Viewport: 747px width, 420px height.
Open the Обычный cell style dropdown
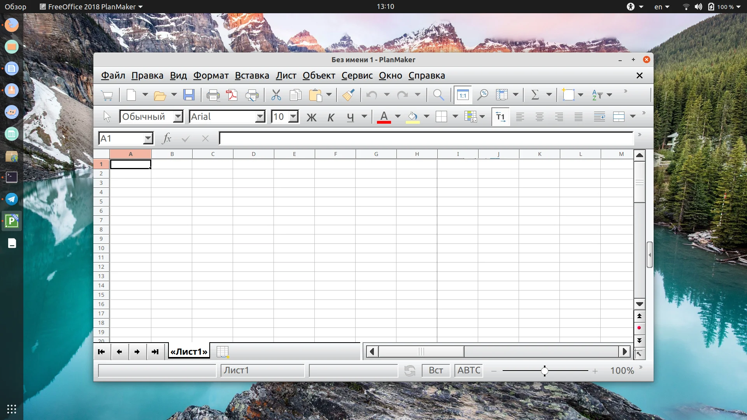click(x=178, y=117)
